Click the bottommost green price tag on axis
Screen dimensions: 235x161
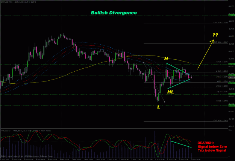pos(231,105)
